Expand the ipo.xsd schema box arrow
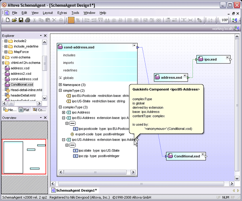Viewport: 242px width, 201px height. pos(227,57)
